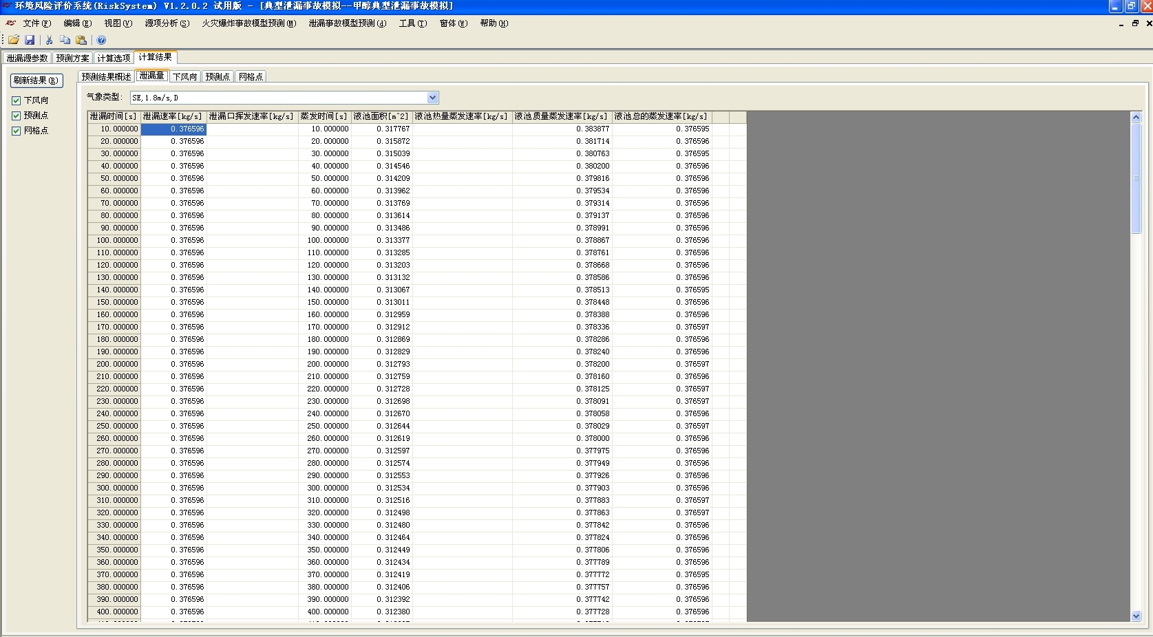Viewport: 1153px width, 637px height.
Task: Click 液池质量蒸发速率 cell 0.378867
Action: click(x=562, y=241)
